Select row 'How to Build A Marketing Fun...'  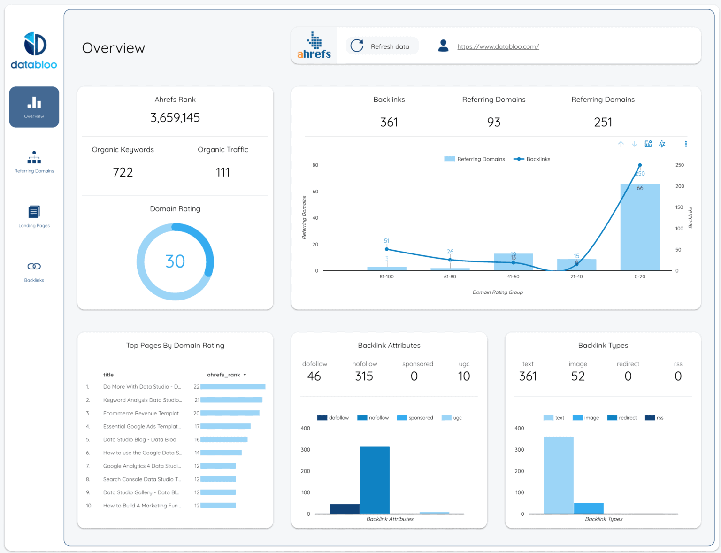(175, 506)
